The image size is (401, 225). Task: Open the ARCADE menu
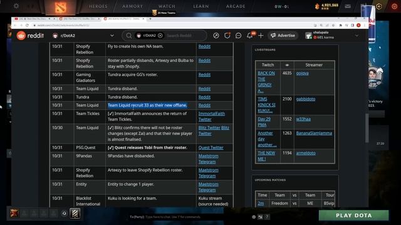[236, 6]
